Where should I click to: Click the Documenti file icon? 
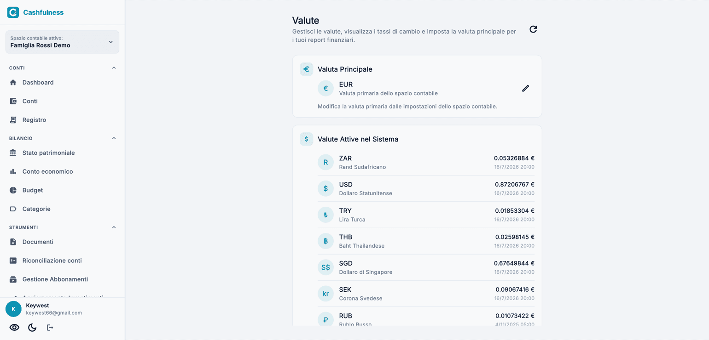click(13, 242)
